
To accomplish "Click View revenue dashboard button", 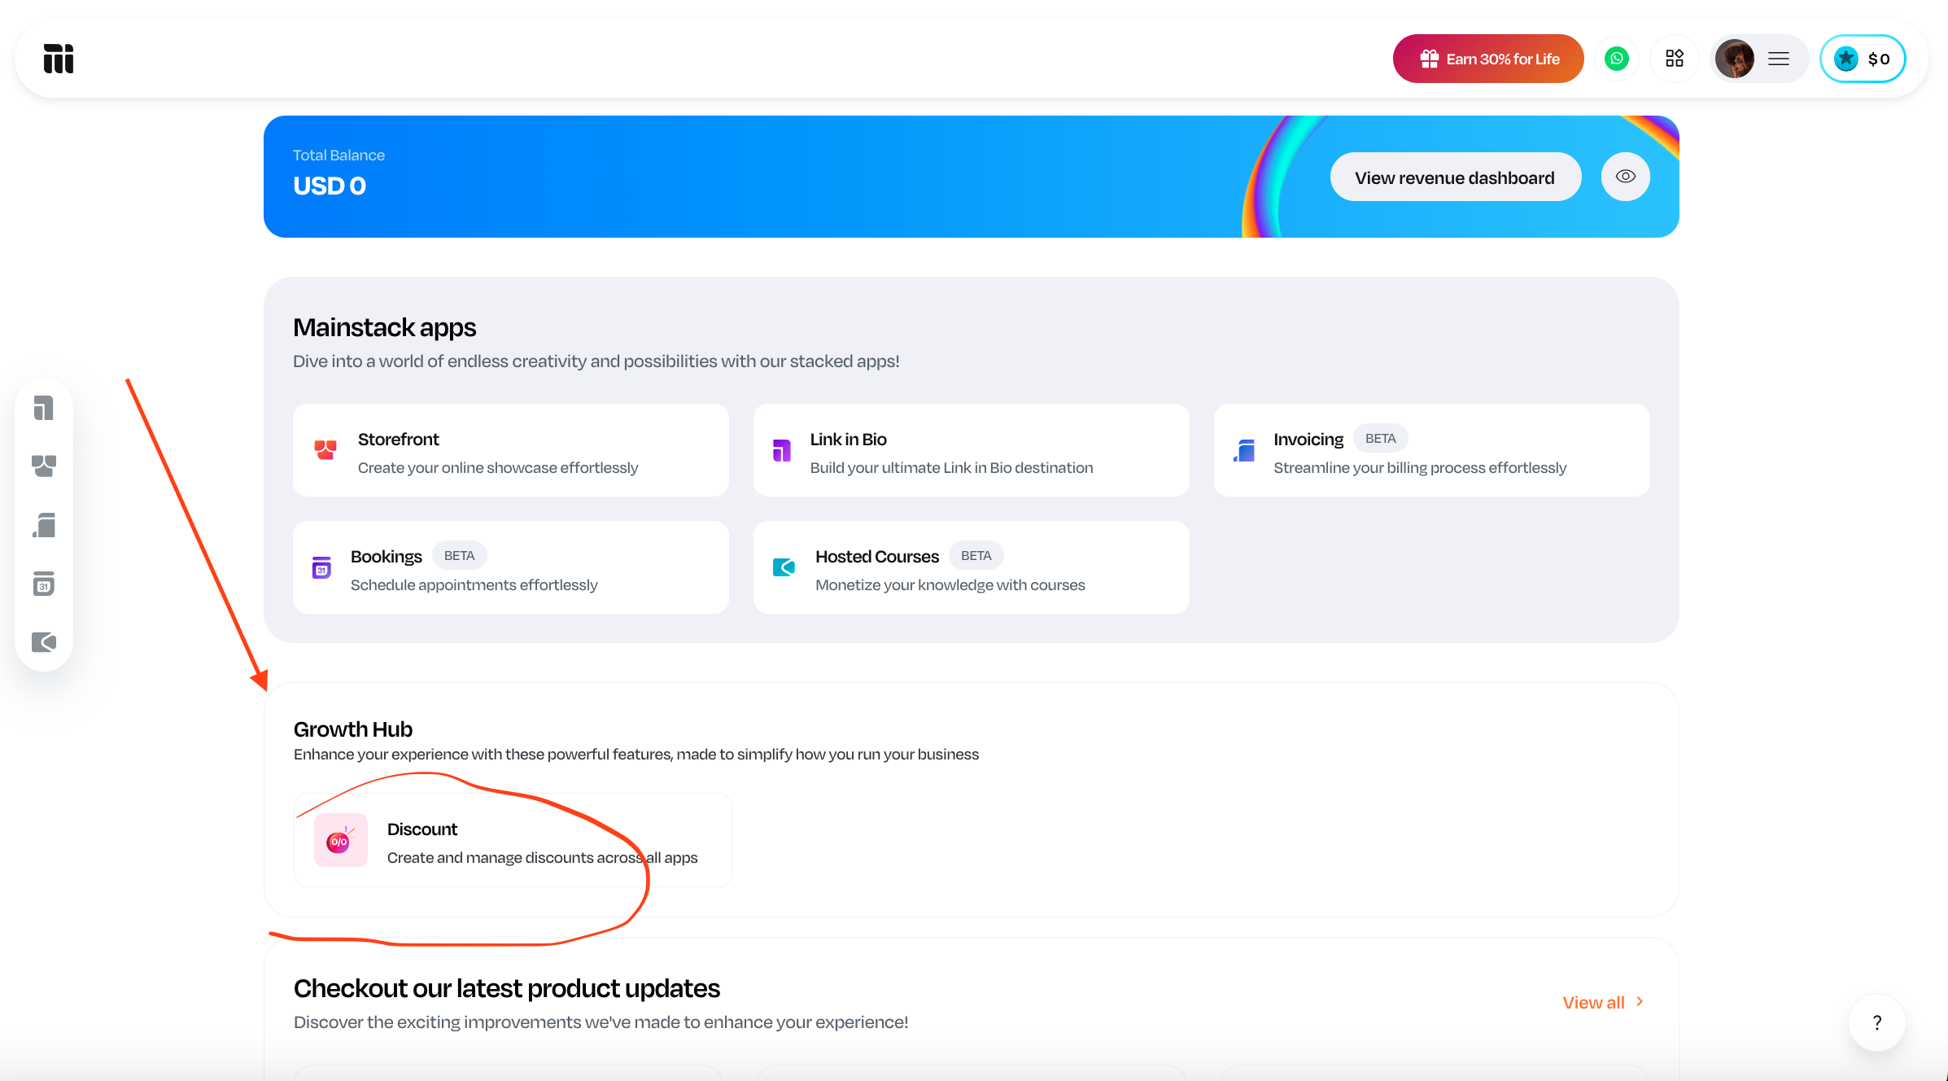I will click(x=1455, y=177).
